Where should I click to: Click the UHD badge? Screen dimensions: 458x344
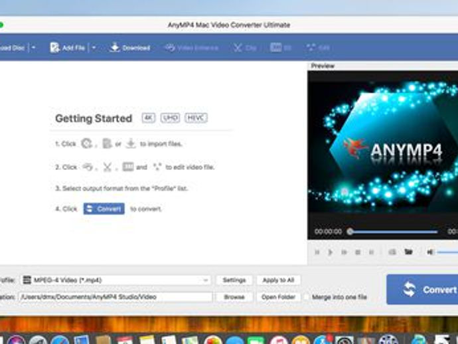171,118
